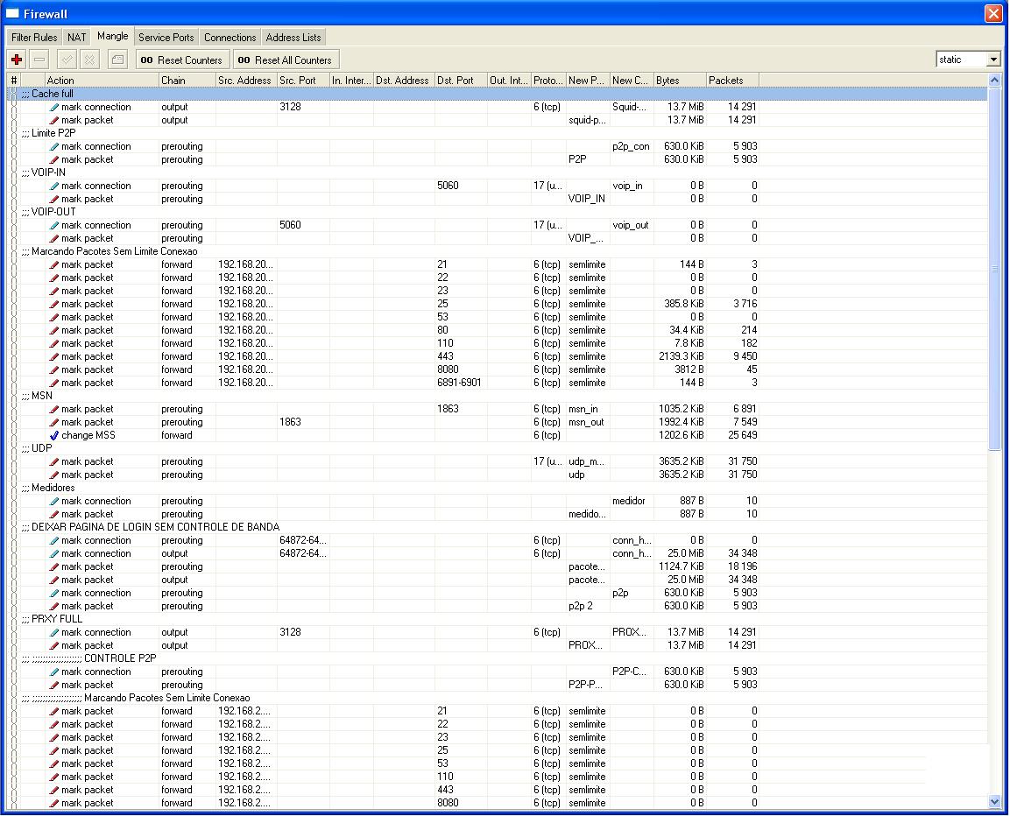Click the 3635.2 KiB cell of udp rule
Screen dimensions: 1010x816
[x=680, y=475]
